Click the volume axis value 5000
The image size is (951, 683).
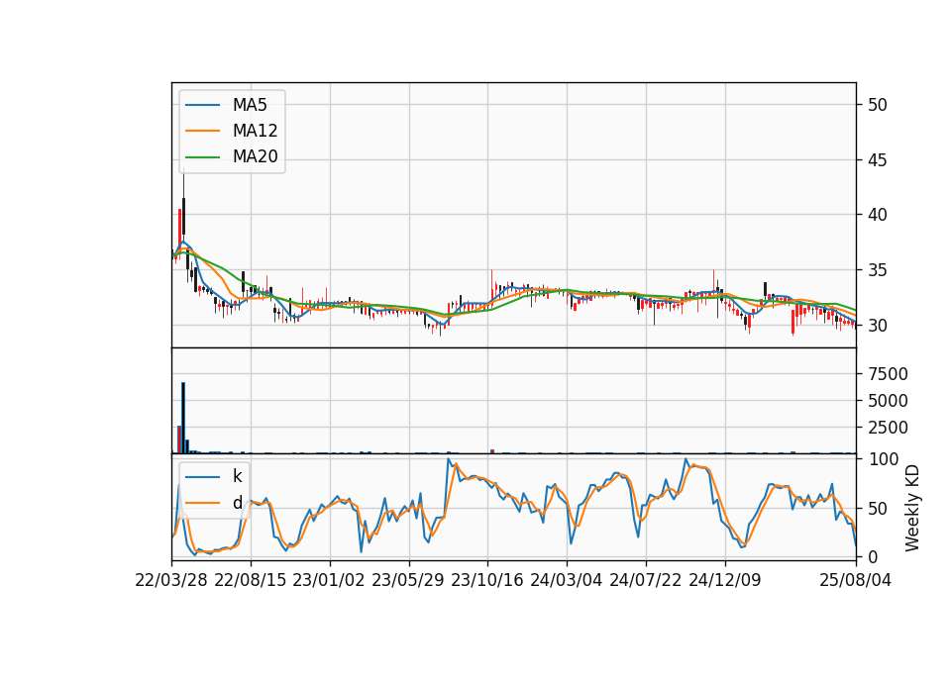888,401
